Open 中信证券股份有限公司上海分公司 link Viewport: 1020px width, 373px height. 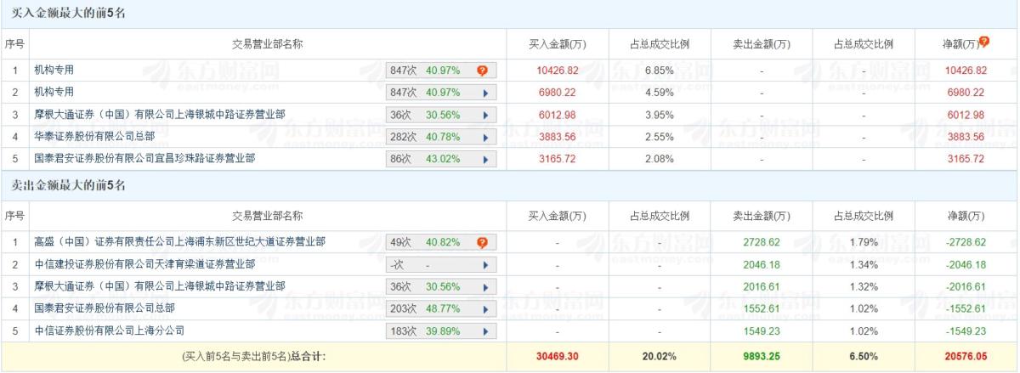[110, 331]
